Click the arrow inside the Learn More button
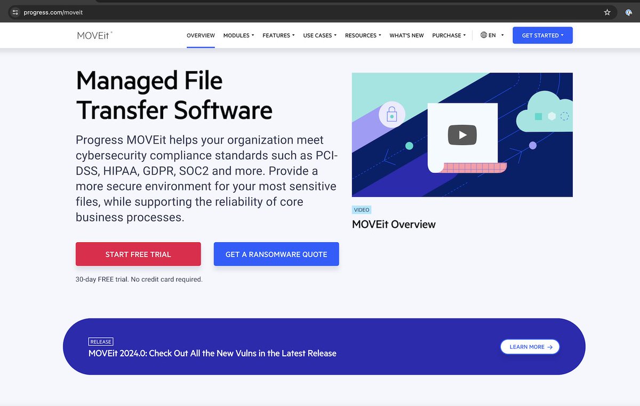Viewport: 640px width, 406px height. click(550, 347)
